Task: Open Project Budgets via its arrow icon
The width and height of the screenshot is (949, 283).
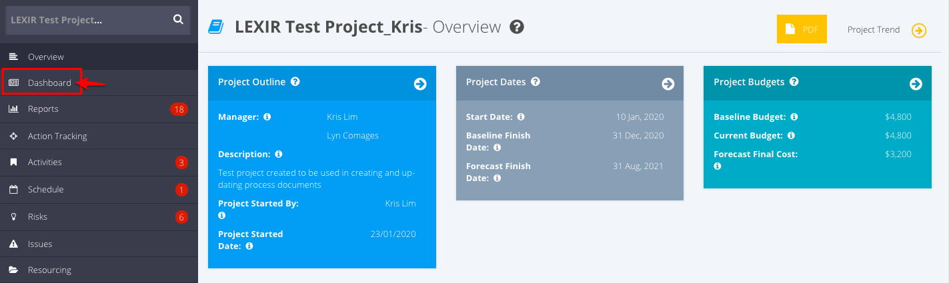Action: click(916, 84)
